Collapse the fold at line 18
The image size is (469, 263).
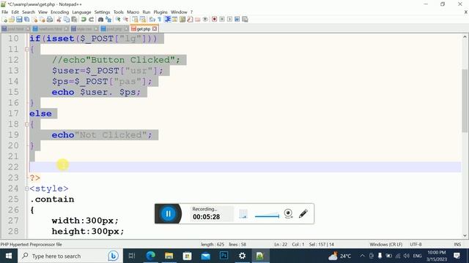(26, 124)
